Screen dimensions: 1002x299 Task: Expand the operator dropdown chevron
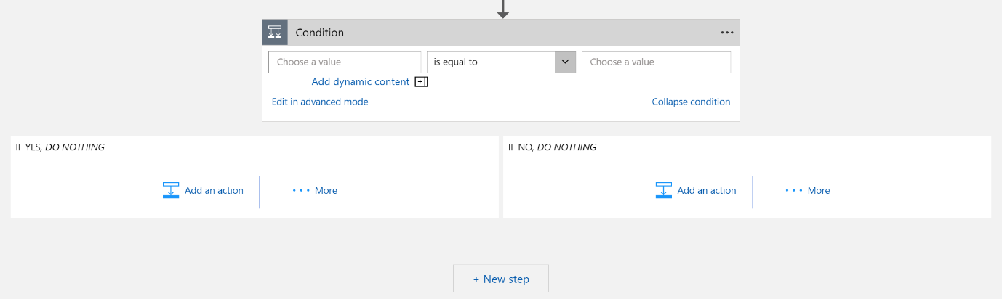click(565, 62)
